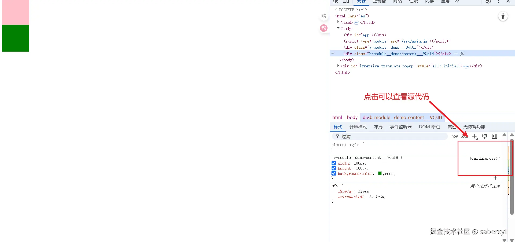
Task: Expand the head element node
Action: tap(338, 22)
